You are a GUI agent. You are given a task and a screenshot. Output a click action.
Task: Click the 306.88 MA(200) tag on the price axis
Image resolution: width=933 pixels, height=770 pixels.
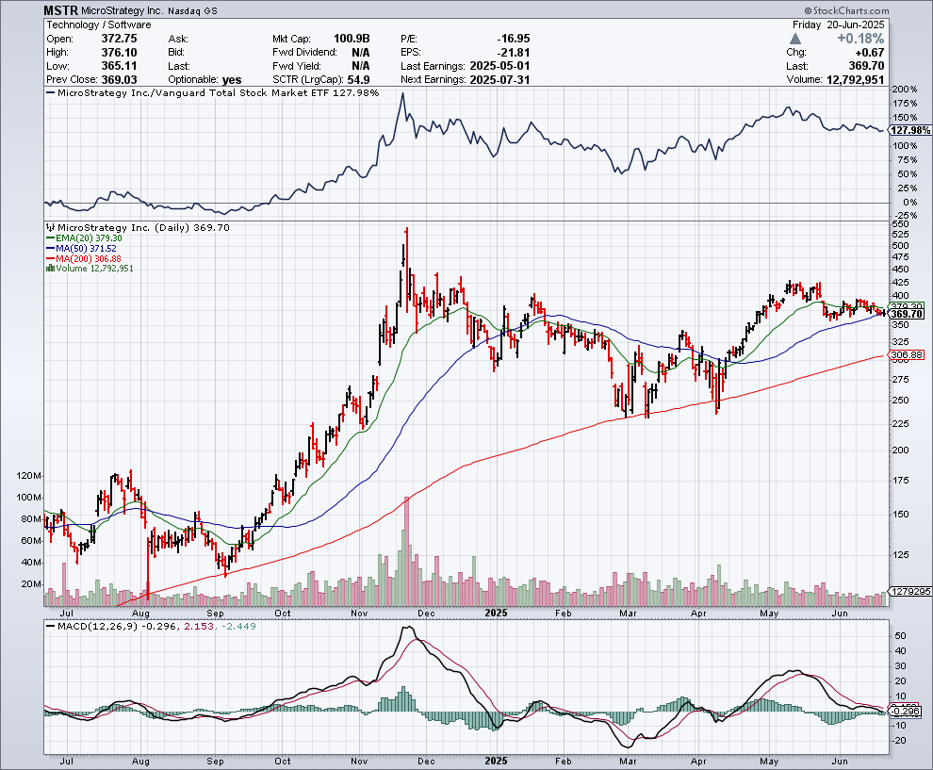(x=908, y=355)
